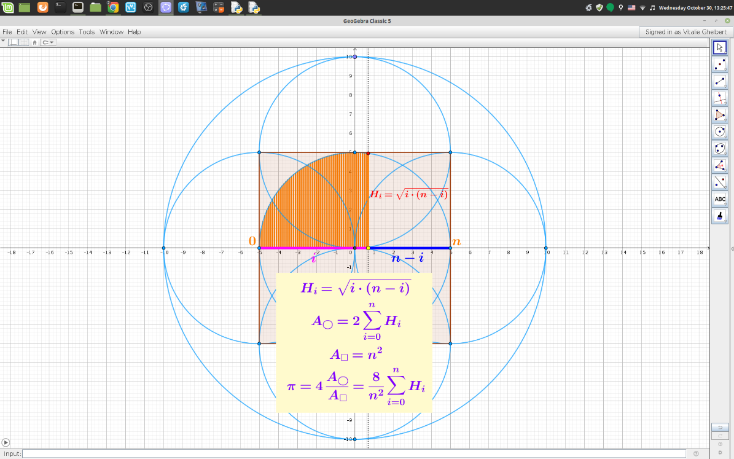Image resolution: width=734 pixels, height=459 pixels.
Task: Click the orange n label
Action: (x=456, y=241)
